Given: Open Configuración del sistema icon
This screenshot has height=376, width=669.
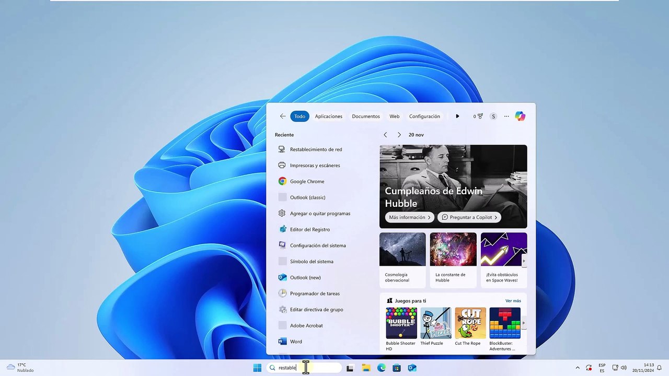Looking at the screenshot, I should point(282,245).
